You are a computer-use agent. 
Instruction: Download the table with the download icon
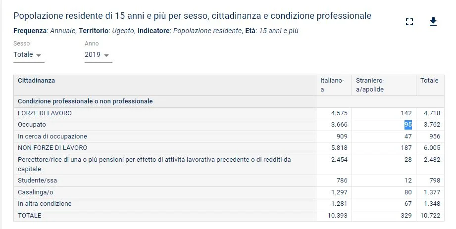[x=433, y=21]
